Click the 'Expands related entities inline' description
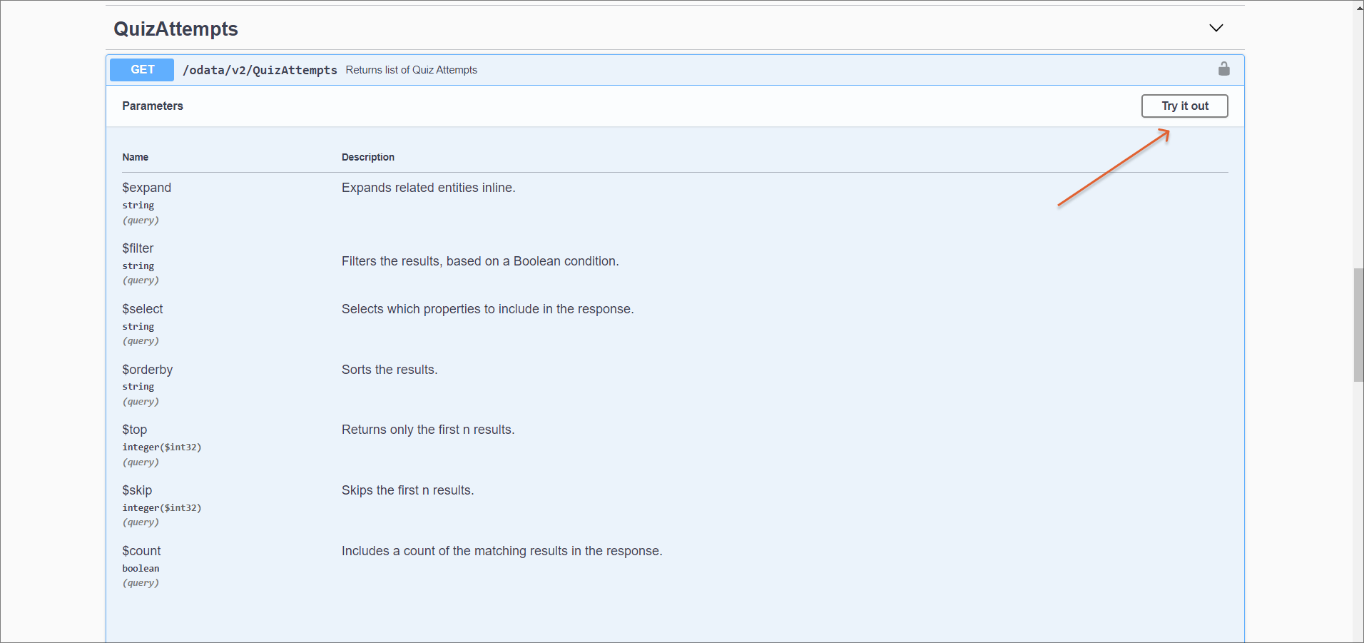1364x643 pixels. pyautogui.click(x=428, y=188)
